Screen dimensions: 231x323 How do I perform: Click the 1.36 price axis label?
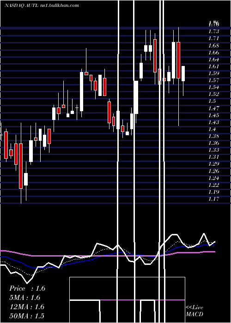point(213,143)
